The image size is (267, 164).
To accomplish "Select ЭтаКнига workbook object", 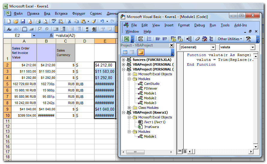I will pyautogui.click(x=151, y=127).
